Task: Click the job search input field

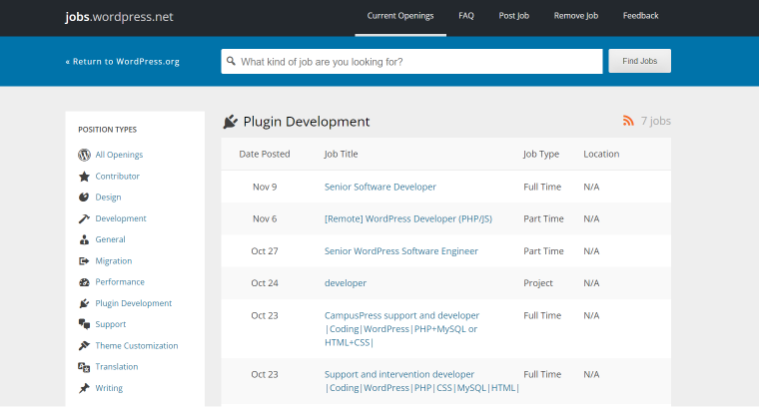Action: [411, 62]
